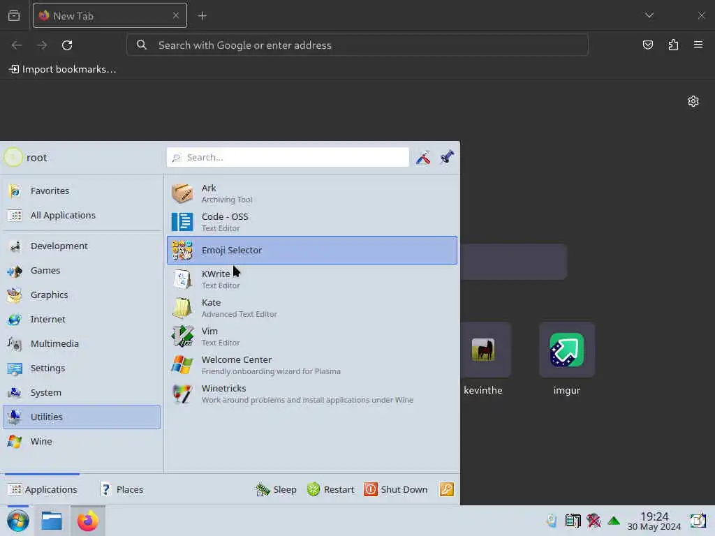The image size is (715, 536).
Task: Open Firefox Extensions icon
Action: coord(673,45)
